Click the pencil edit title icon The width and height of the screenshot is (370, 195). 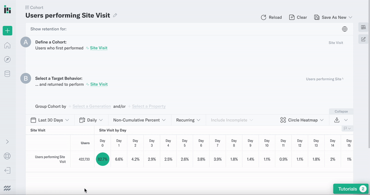coord(115,15)
